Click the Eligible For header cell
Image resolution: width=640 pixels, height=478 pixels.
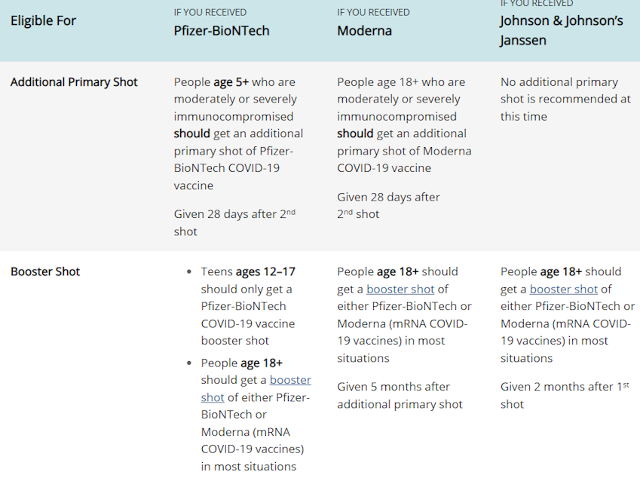click(43, 20)
